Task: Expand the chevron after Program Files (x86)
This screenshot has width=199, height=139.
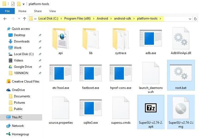Action: pyautogui.click(x=94, y=19)
